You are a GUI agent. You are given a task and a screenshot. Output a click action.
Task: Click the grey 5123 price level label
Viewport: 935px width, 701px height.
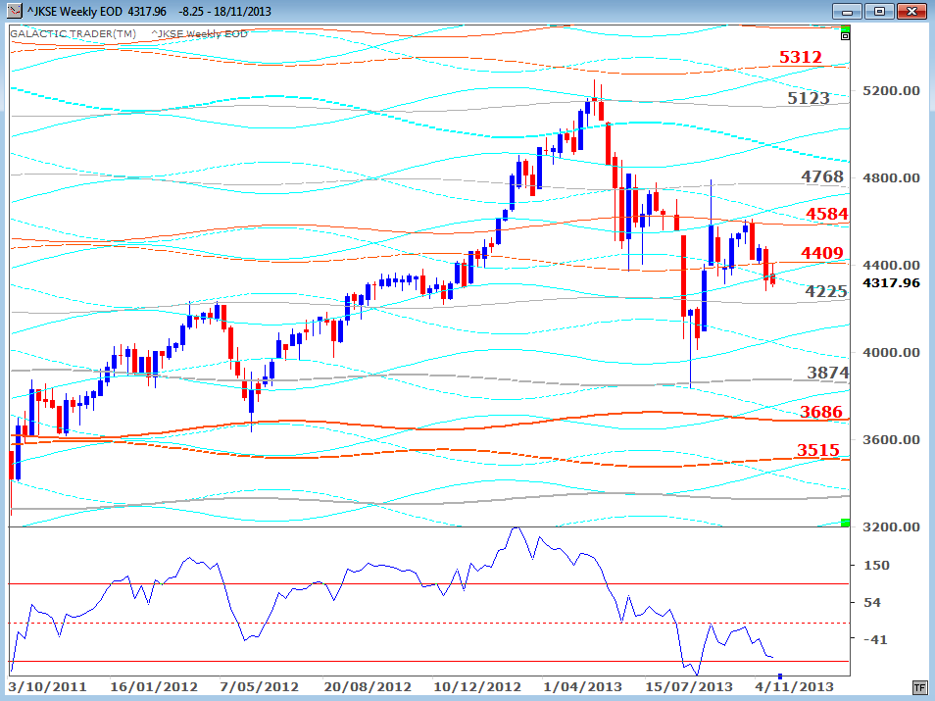pyautogui.click(x=808, y=98)
